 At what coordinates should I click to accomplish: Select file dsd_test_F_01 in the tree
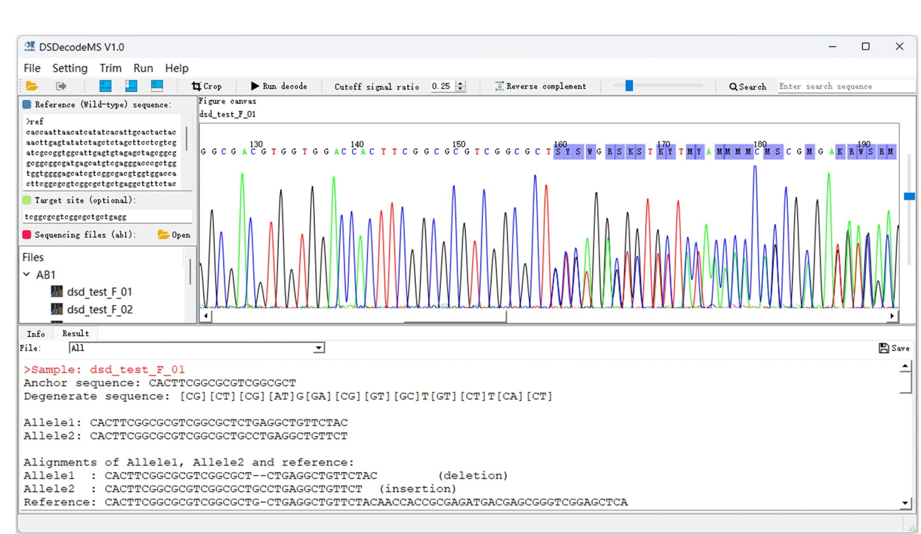click(x=99, y=292)
